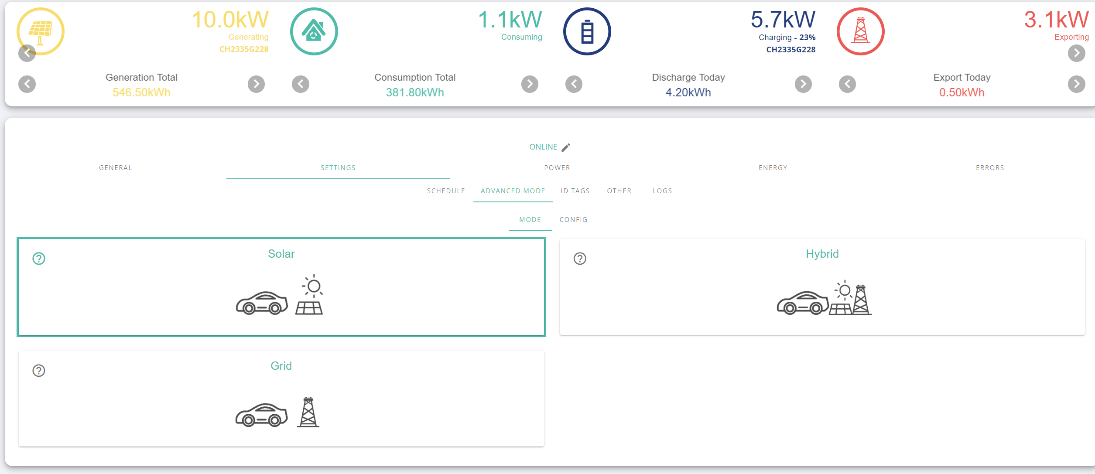Image resolution: width=1095 pixels, height=474 pixels.
Task: Select the MODE tab
Action: (x=530, y=220)
